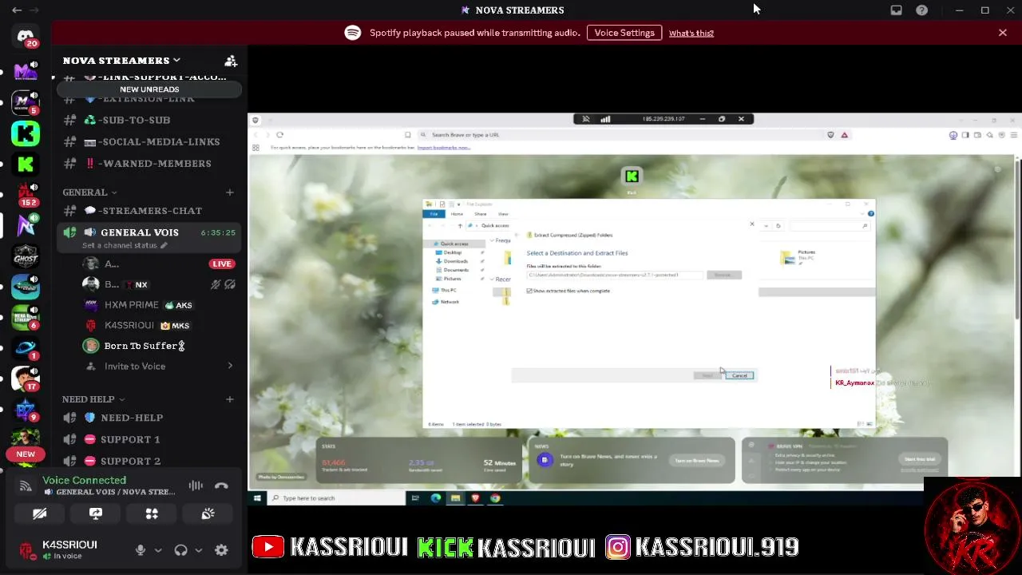
Task: Open the social-media-links channel
Action: click(x=149, y=142)
